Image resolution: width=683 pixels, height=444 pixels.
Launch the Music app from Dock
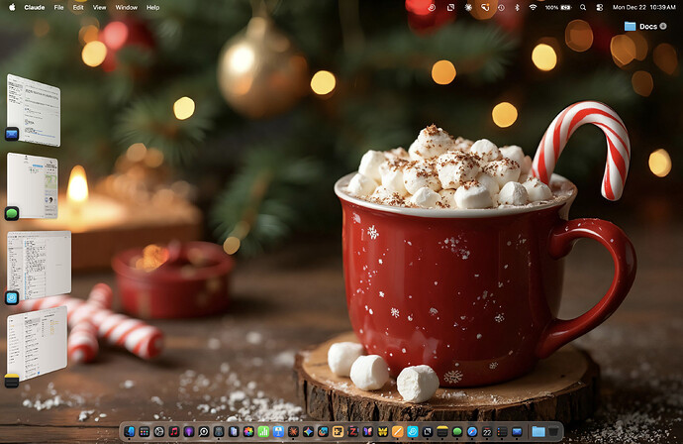pyautogui.click(x=174, y=432)
